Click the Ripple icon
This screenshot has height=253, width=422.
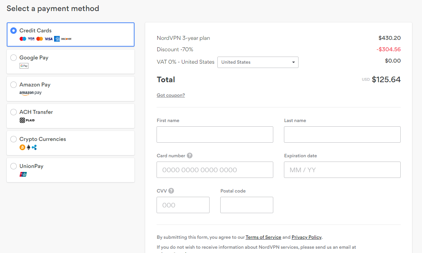tap(34, 147)
